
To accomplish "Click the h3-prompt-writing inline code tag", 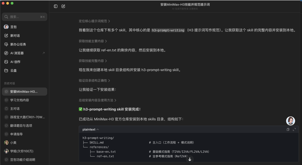I will pyautogui.click(x=168, y=30).
